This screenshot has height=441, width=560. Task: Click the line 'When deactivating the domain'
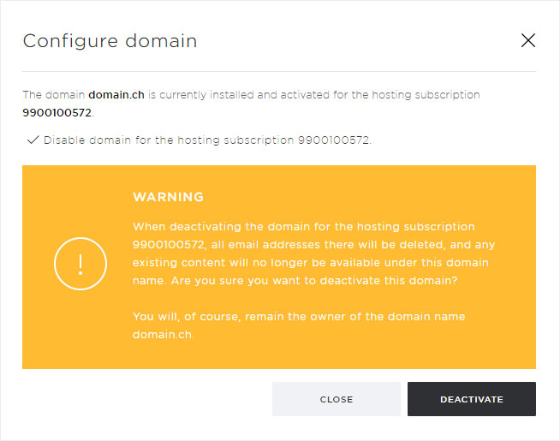[x=304, y=227]
